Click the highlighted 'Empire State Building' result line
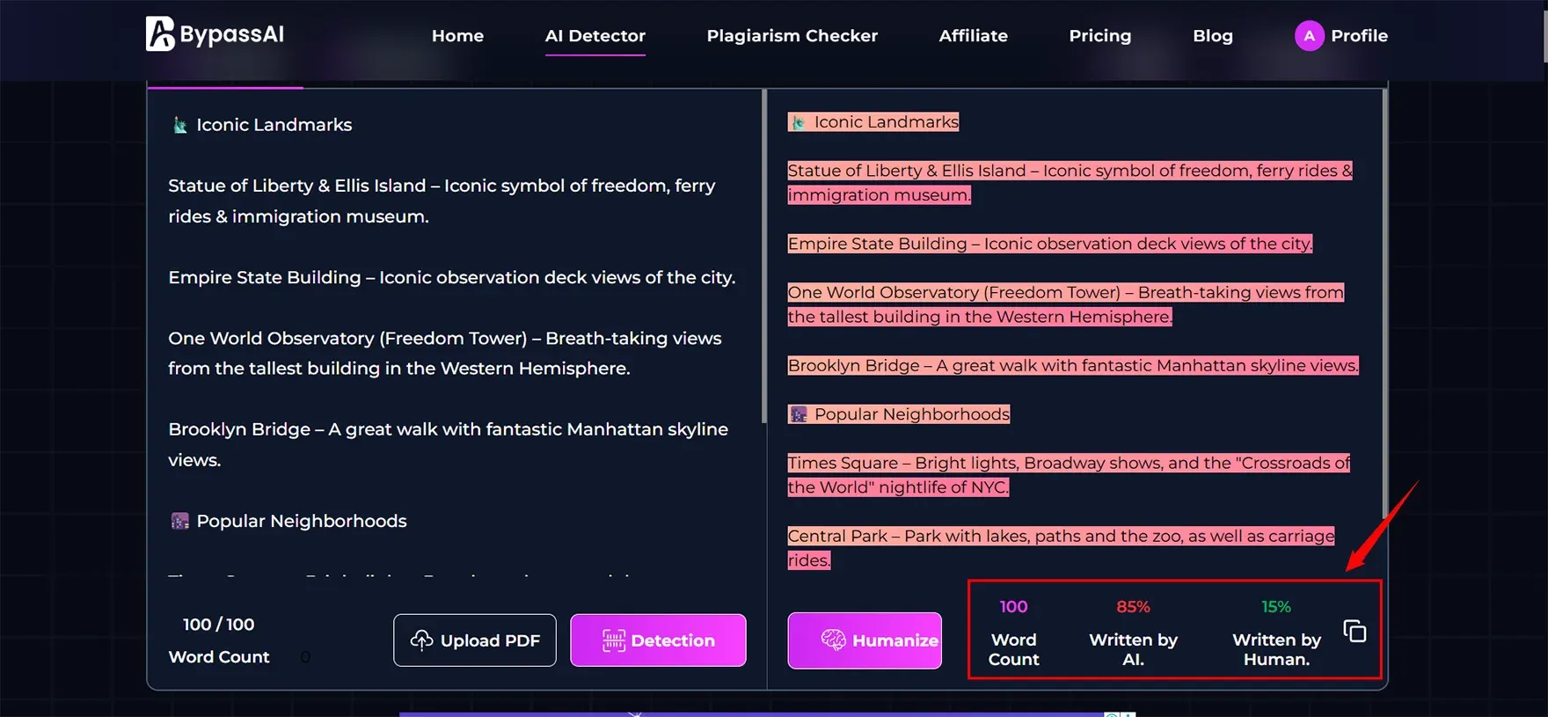The image size is (1548, 717). click(x=1050, y=244)
